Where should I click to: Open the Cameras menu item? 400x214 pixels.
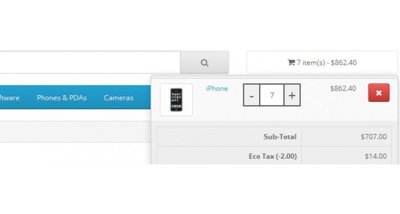119,97
